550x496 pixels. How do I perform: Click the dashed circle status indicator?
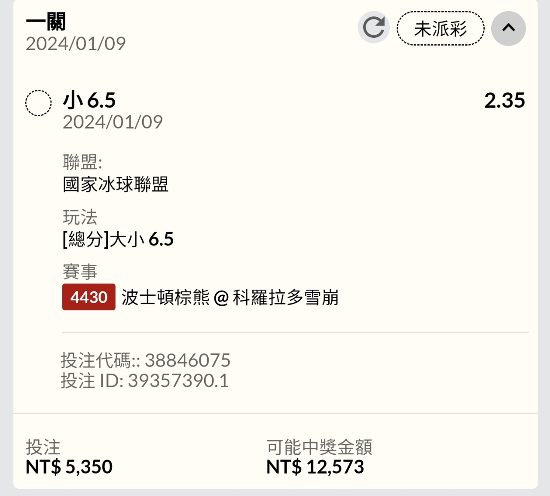coord(39,103)
